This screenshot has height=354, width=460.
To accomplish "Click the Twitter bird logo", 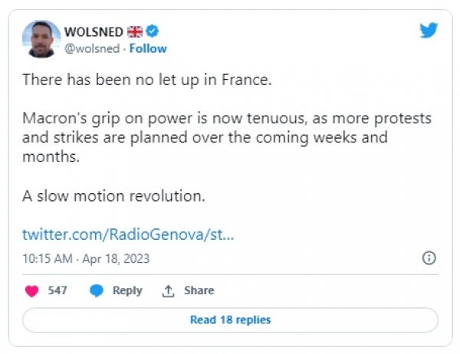I will (x=429, y=31).
